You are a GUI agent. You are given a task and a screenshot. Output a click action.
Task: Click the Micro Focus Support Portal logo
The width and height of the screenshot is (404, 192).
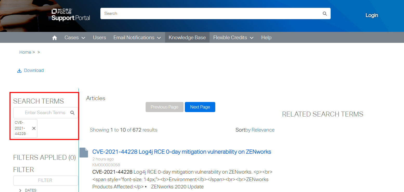pyautogui.click(x=71, y=15)
